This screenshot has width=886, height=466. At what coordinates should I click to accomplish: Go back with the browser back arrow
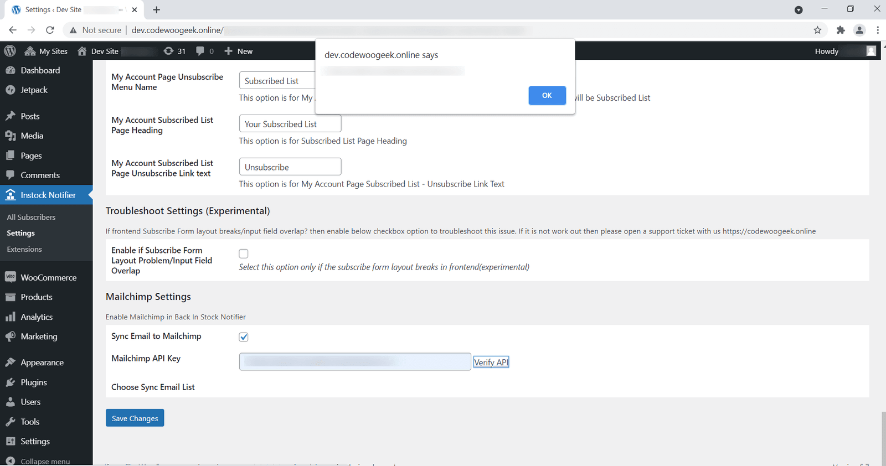pos(13,30)
